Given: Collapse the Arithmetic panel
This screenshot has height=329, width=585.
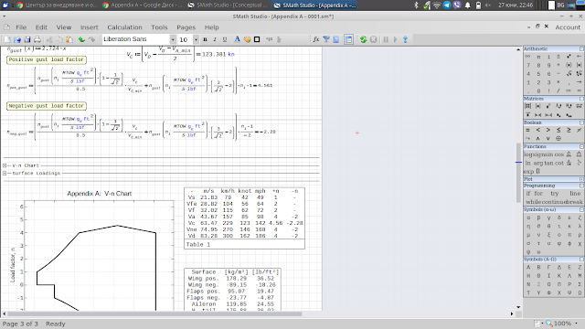Looking at the screenshot, I should (581, 48).
